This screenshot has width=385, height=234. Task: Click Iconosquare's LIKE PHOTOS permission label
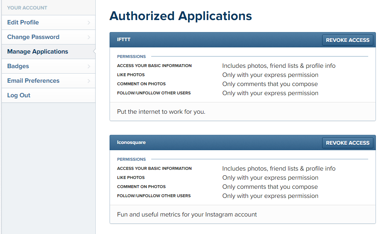coord(131,178)
